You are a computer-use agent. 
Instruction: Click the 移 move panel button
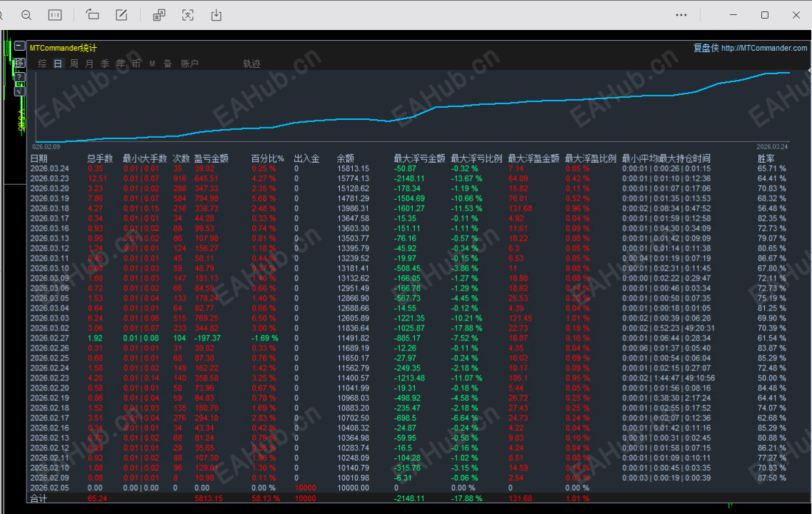pos(19,63)
